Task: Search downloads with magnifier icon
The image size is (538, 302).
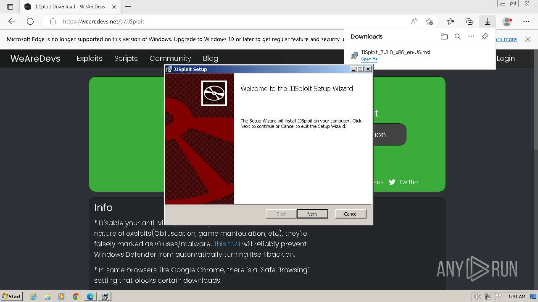Action: click(x=458, y=36)
